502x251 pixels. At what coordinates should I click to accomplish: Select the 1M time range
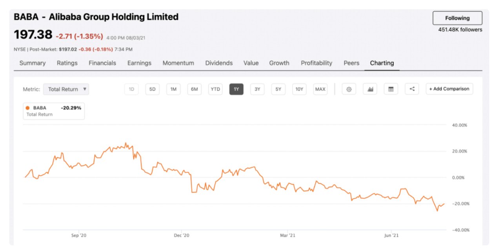tap(173, 89)
